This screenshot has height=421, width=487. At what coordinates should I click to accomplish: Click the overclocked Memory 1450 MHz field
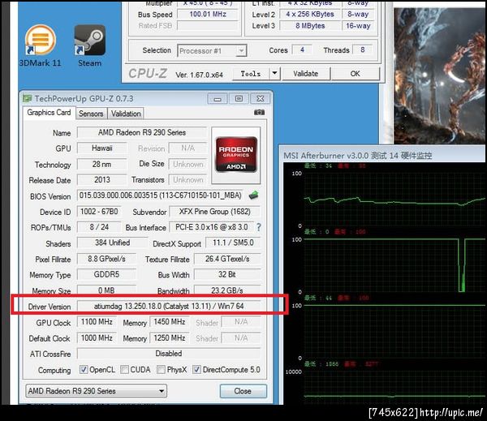[170, 322]
